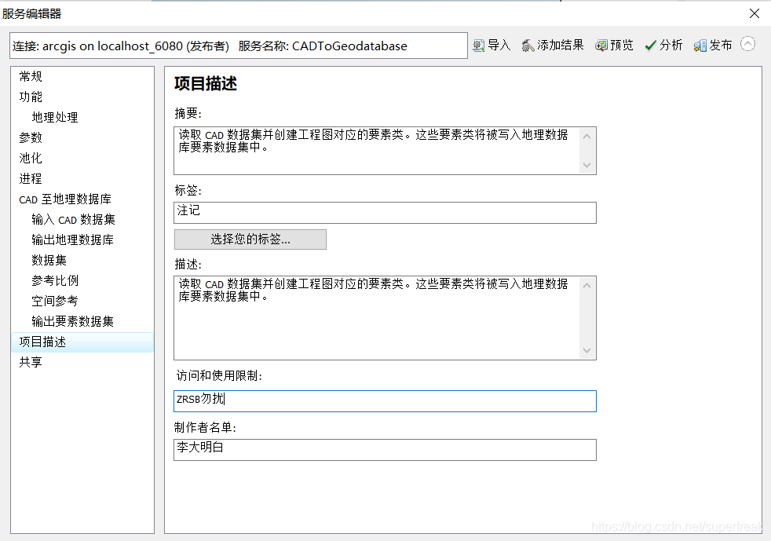This screenshot has height=541, width=771.
Task: Click the 标签: label
Action: pos(188,190)
